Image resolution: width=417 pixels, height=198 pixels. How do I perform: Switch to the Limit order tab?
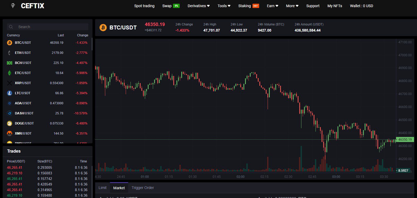(103, 188)
